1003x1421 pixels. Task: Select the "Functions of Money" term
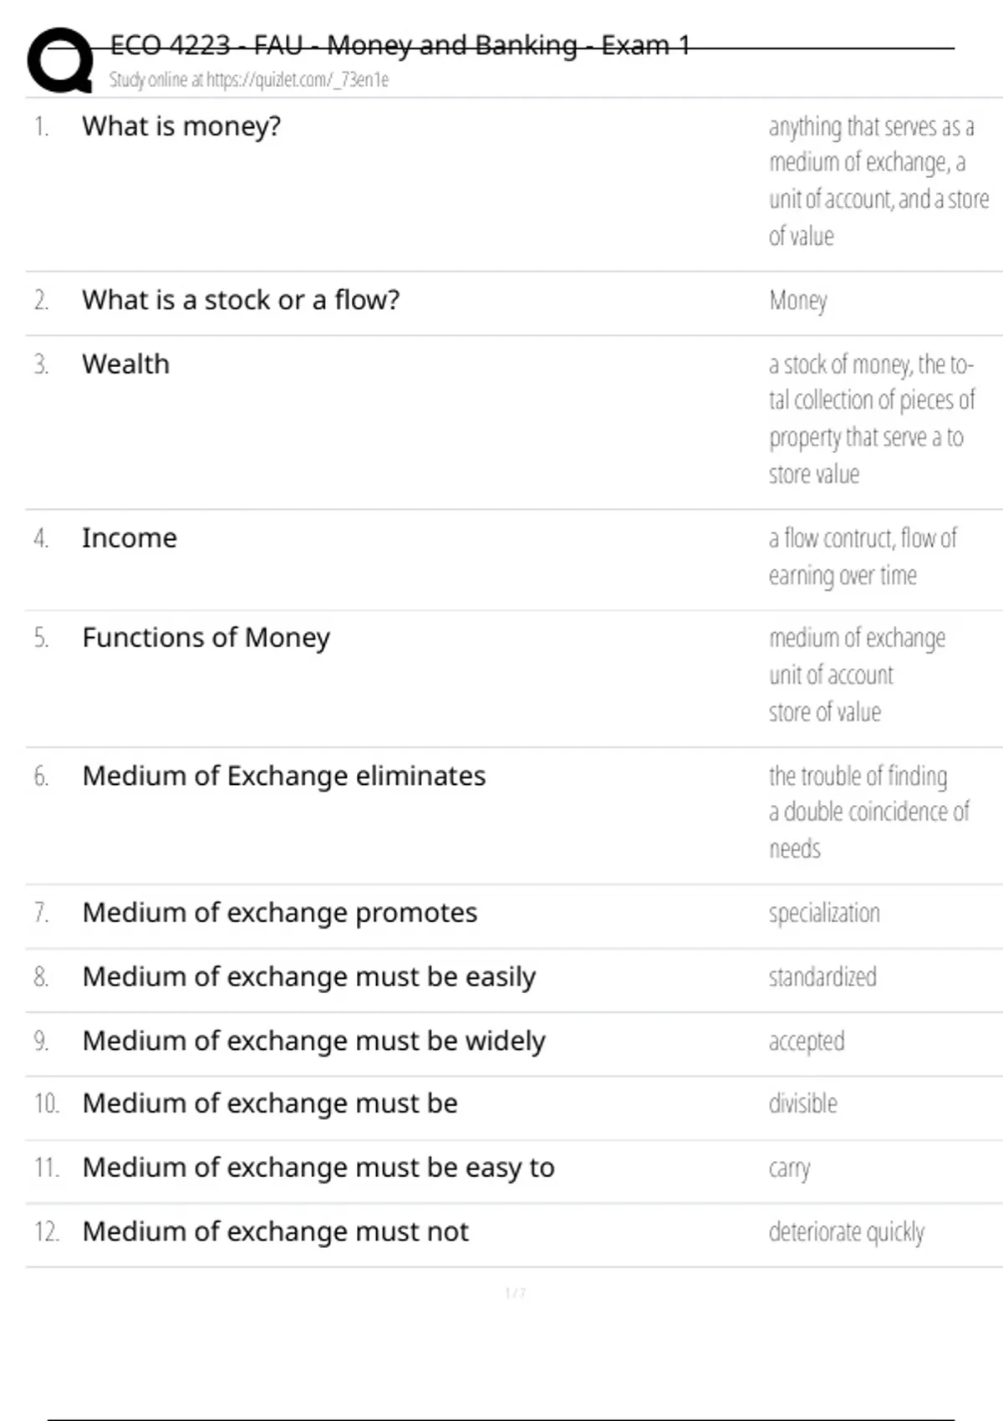pos(206,638)
